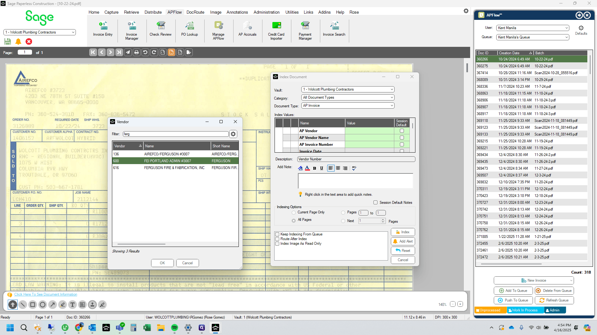Open the filter settings gear in the Vendor dialog
This screenshot has width=597, height=335.
tap(233, 134)
